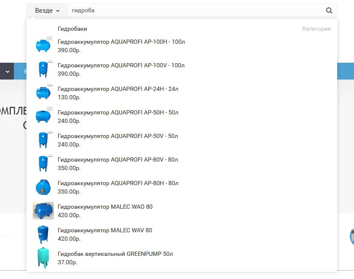The height and width of the screenshot is (279, 354).
Task: Click the 390.00р. price under AP-100H
Action: click(x=69, y=50)
